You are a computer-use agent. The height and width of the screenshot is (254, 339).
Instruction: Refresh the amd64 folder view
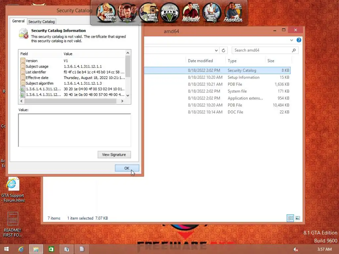pyautogui.click(x=223, y=50)
